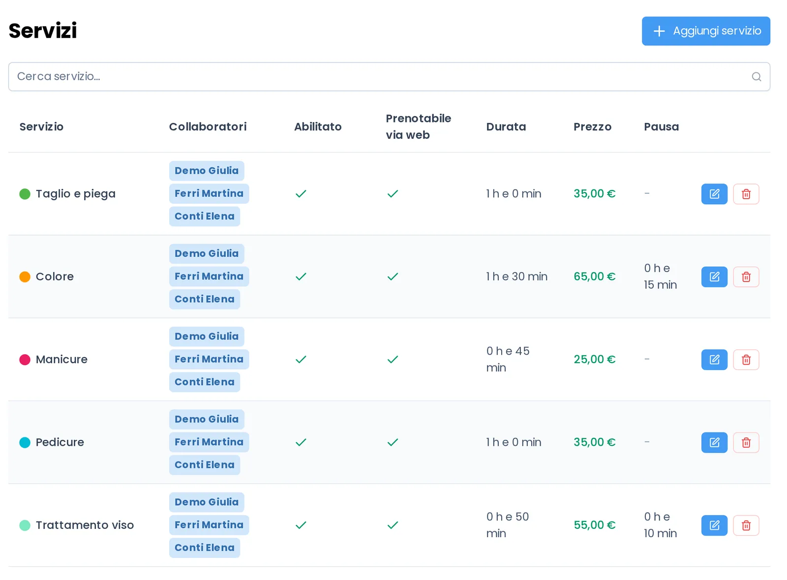787x580 pixels.
Task: Click the search magnifier icon
Action: point(757,77)
